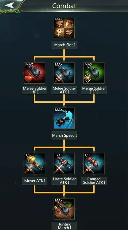The width and height of the screenshot is (128, 230).
Task: Select Ranged Soldier ATK I red ant icon
Action: (94, 163)
